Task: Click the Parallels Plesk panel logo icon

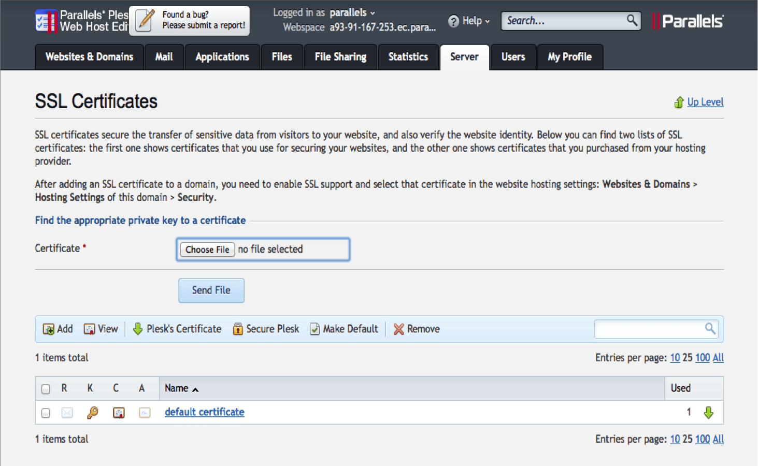Action: (x=46, y=21)
